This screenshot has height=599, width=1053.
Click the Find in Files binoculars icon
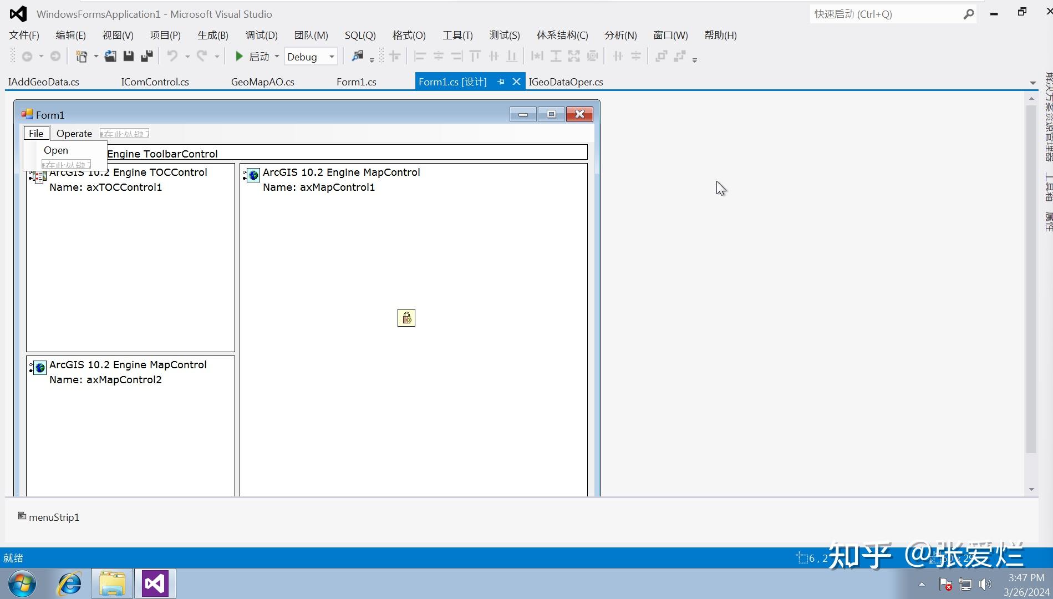point(358,57)
